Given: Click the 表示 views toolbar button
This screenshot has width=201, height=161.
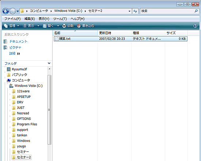Looking at the screenshot, I should tap(29, 26).
